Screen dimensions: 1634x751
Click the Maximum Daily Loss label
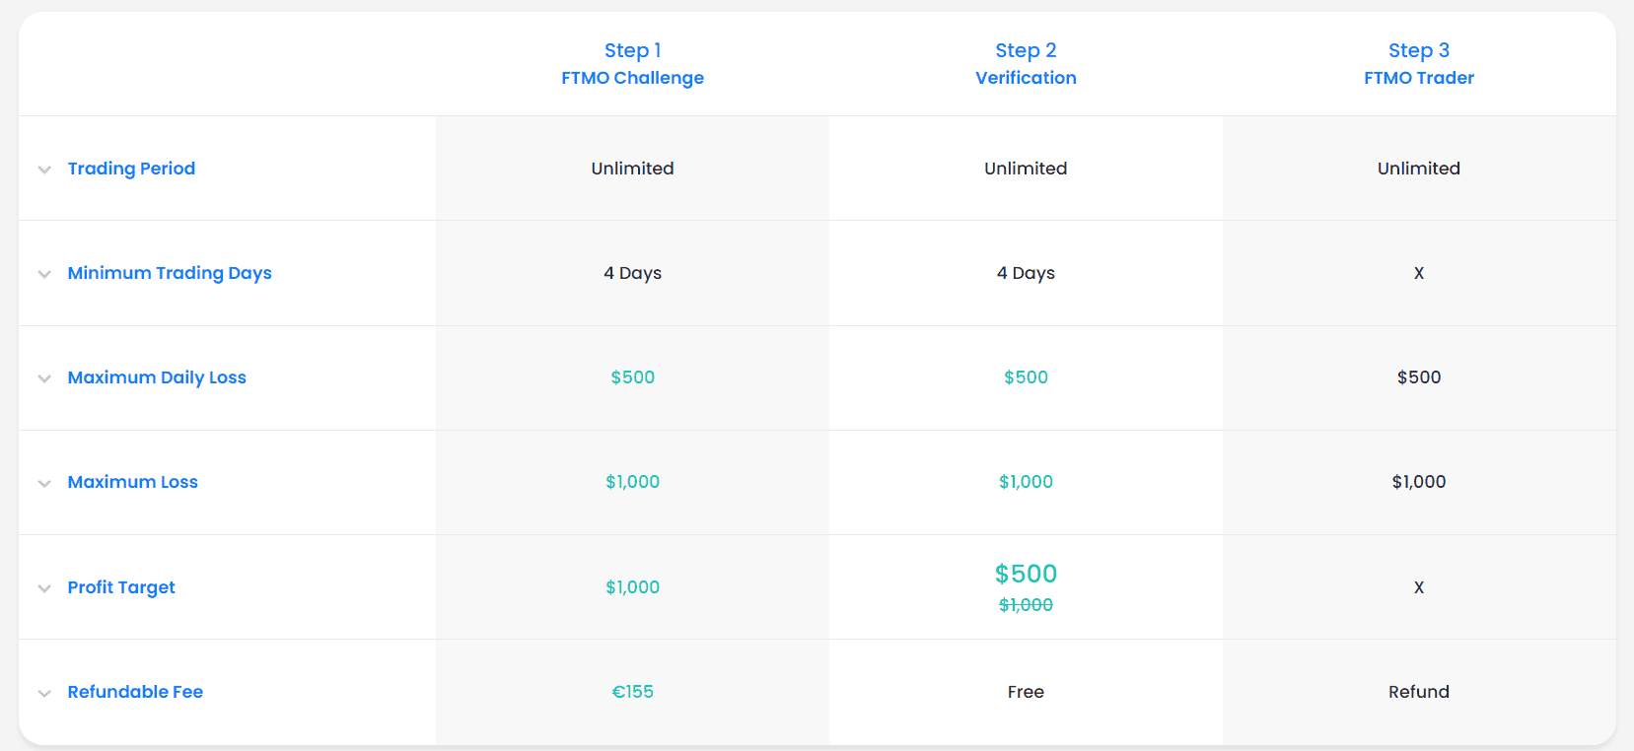pos(157,377)
